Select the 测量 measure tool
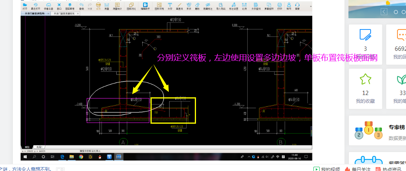Viewport: 406px width, 171px height. point(107,7)
